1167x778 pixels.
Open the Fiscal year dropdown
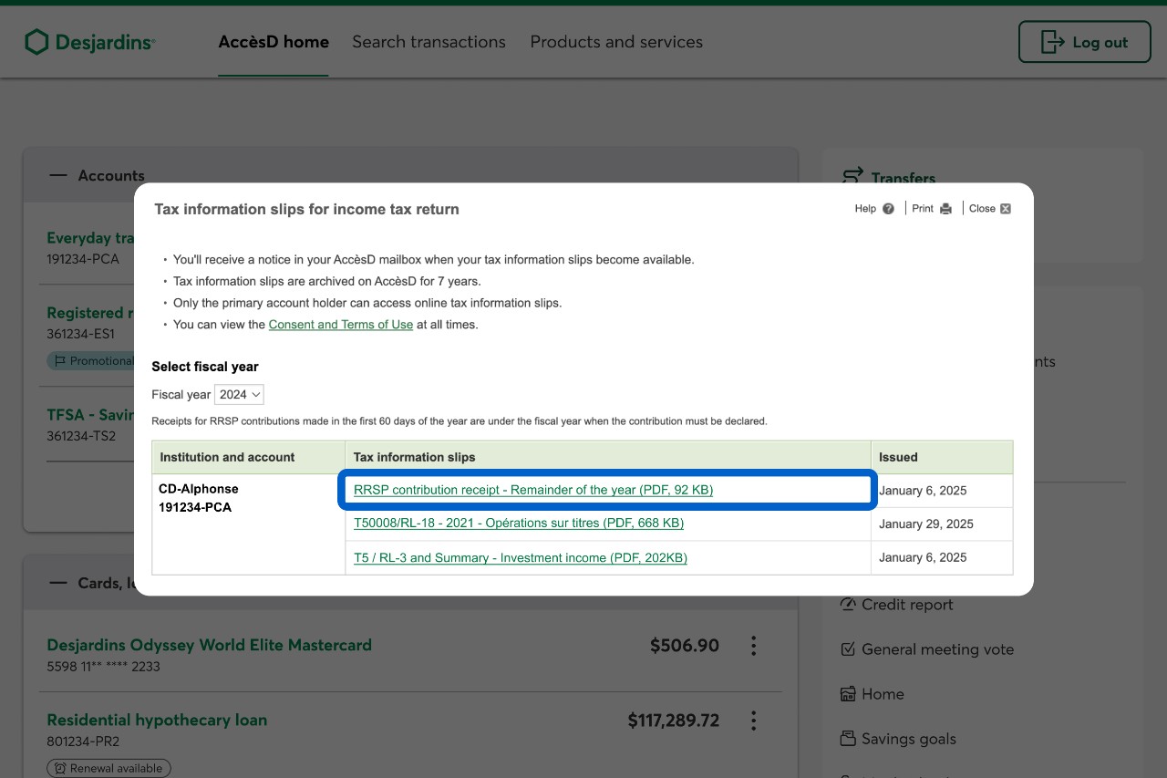coord(240,394)
